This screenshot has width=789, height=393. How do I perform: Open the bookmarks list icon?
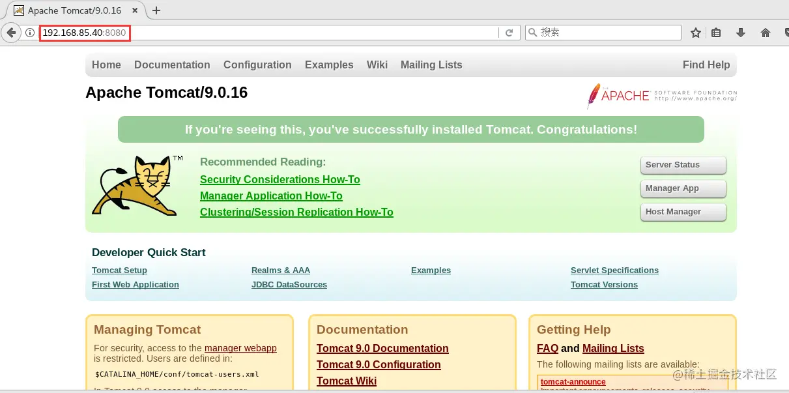(x=716, y=33)
